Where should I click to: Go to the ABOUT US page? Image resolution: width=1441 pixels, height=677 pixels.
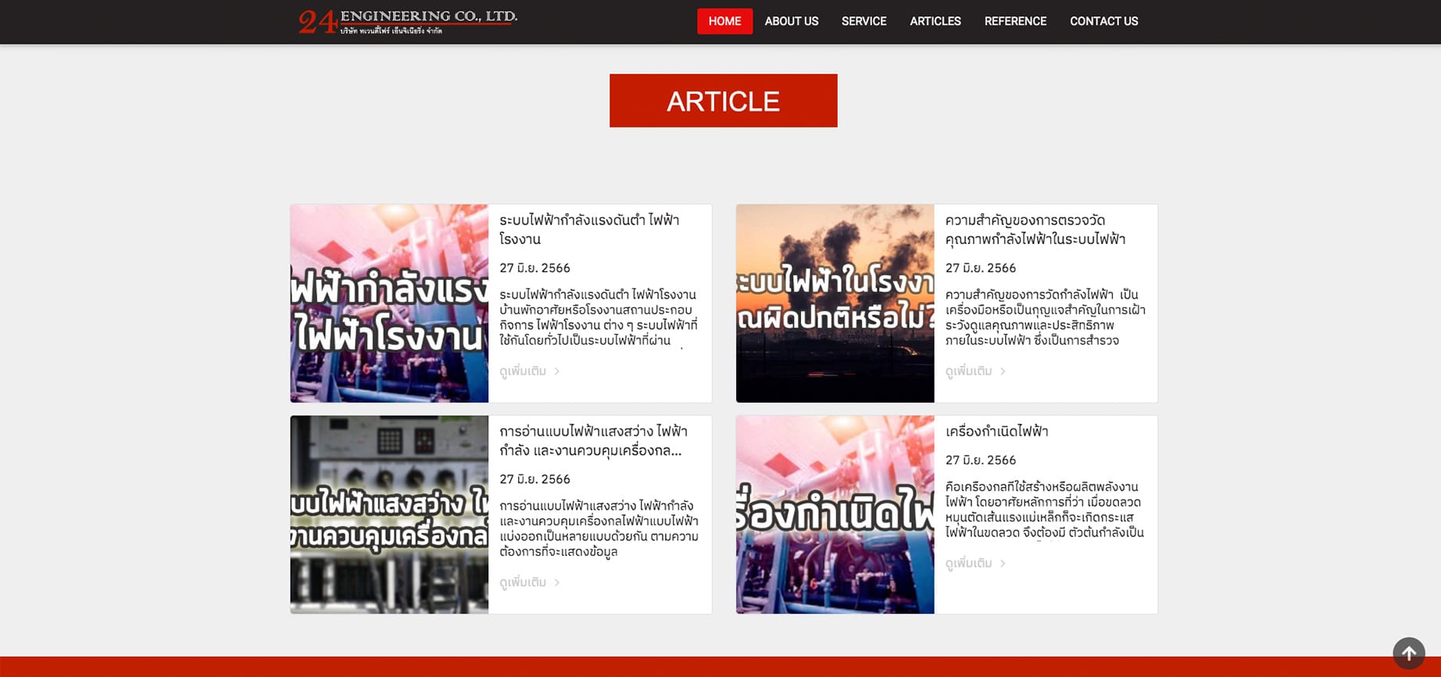791,21
